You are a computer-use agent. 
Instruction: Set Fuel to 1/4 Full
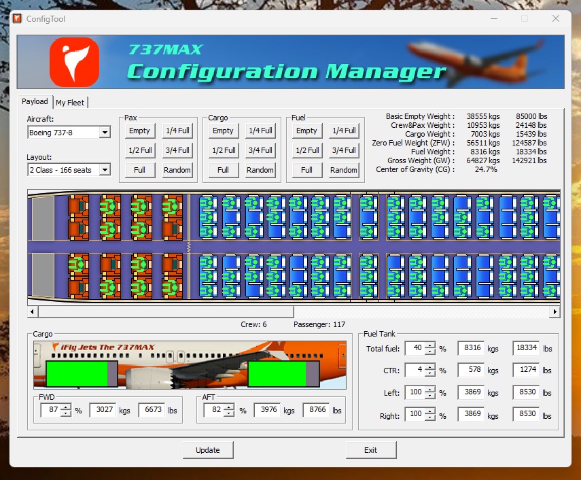click(x=344, y=131)
